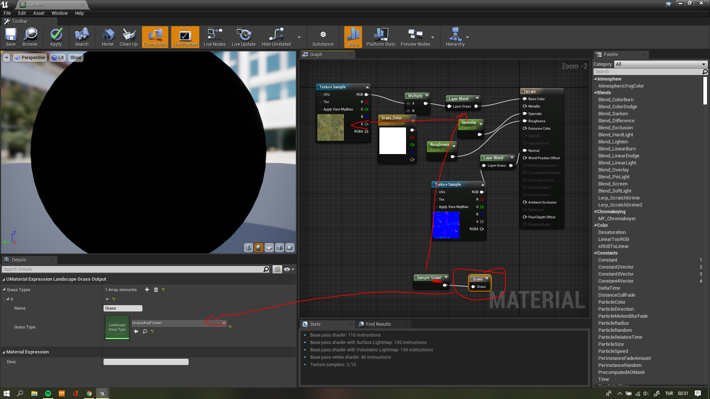Switch to the Find Results tab
710x399 pixels.
point(378,324)
